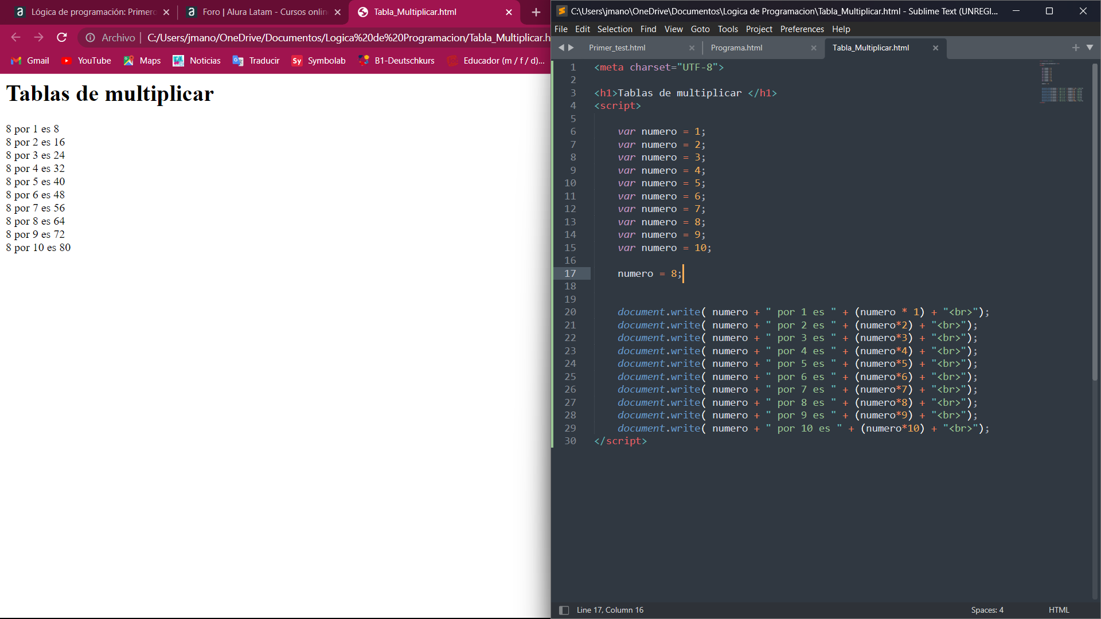This screenshot has width=1101, height=619.
Task: Open Sublime Text Find menu
Action: click(648, 29)
